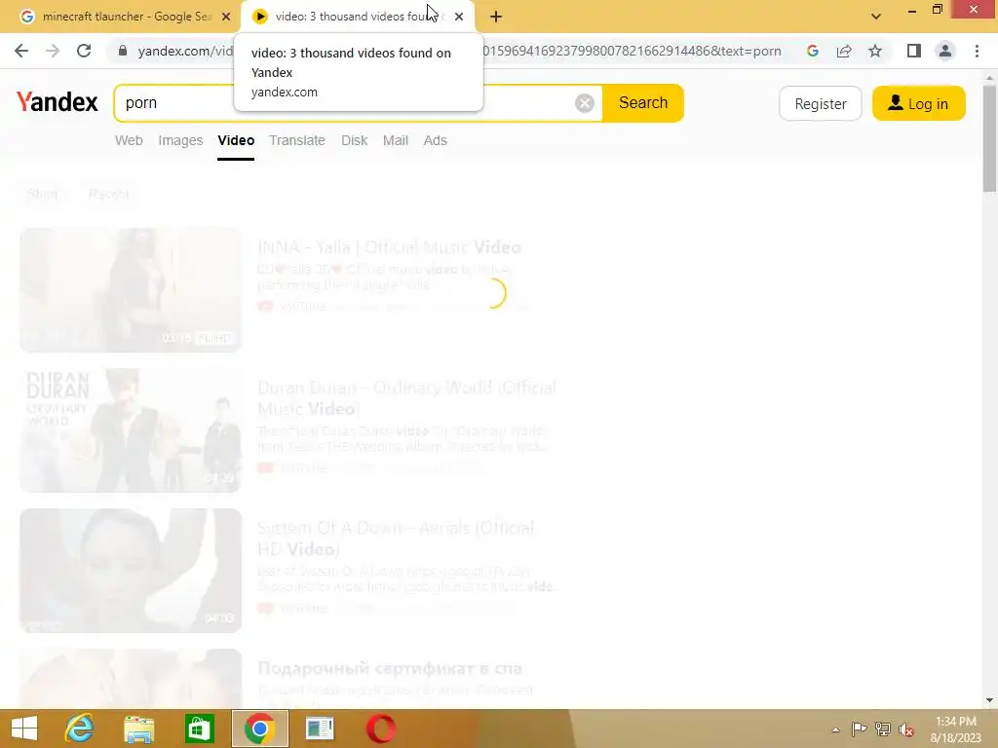The width and height of the screenshot is (998, 748).
Task: Open the Windows Start button
Action: pos(24,729)
